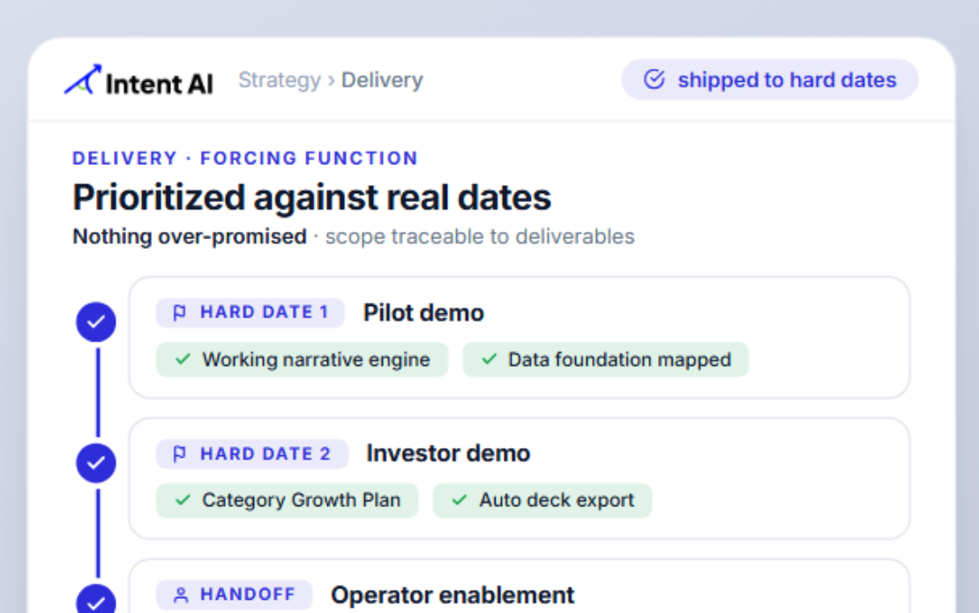Open the Strategy breadcrumb link
The width and height of the screenshot is (979, 613).
click(x=279, y=80)
